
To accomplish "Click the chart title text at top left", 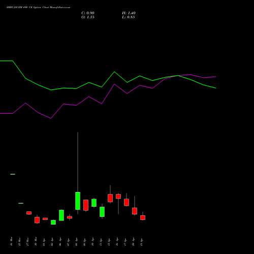I will tap(38, 7).
